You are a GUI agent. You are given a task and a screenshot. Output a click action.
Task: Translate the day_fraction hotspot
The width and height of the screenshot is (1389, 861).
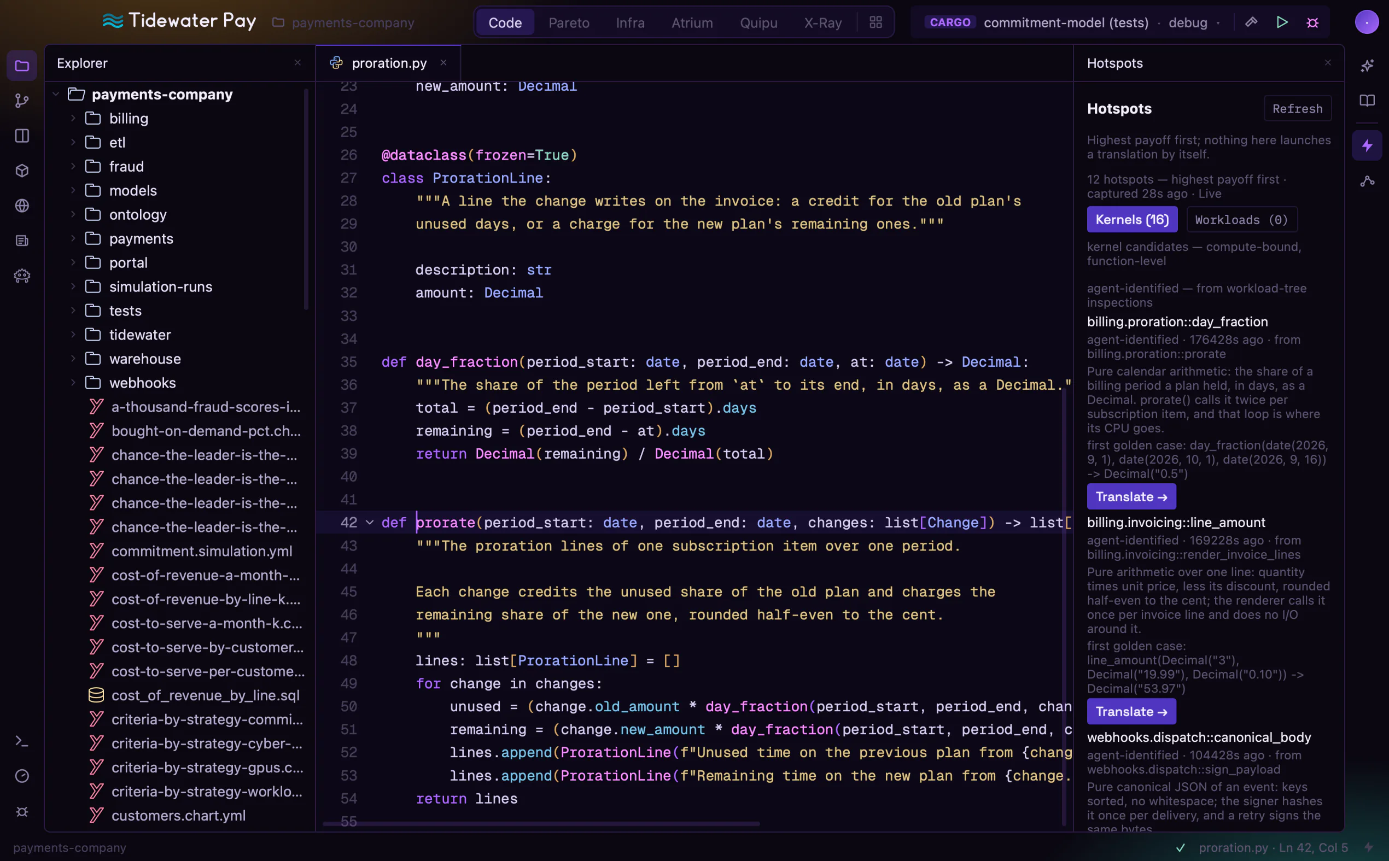[x=1131, y=496]
